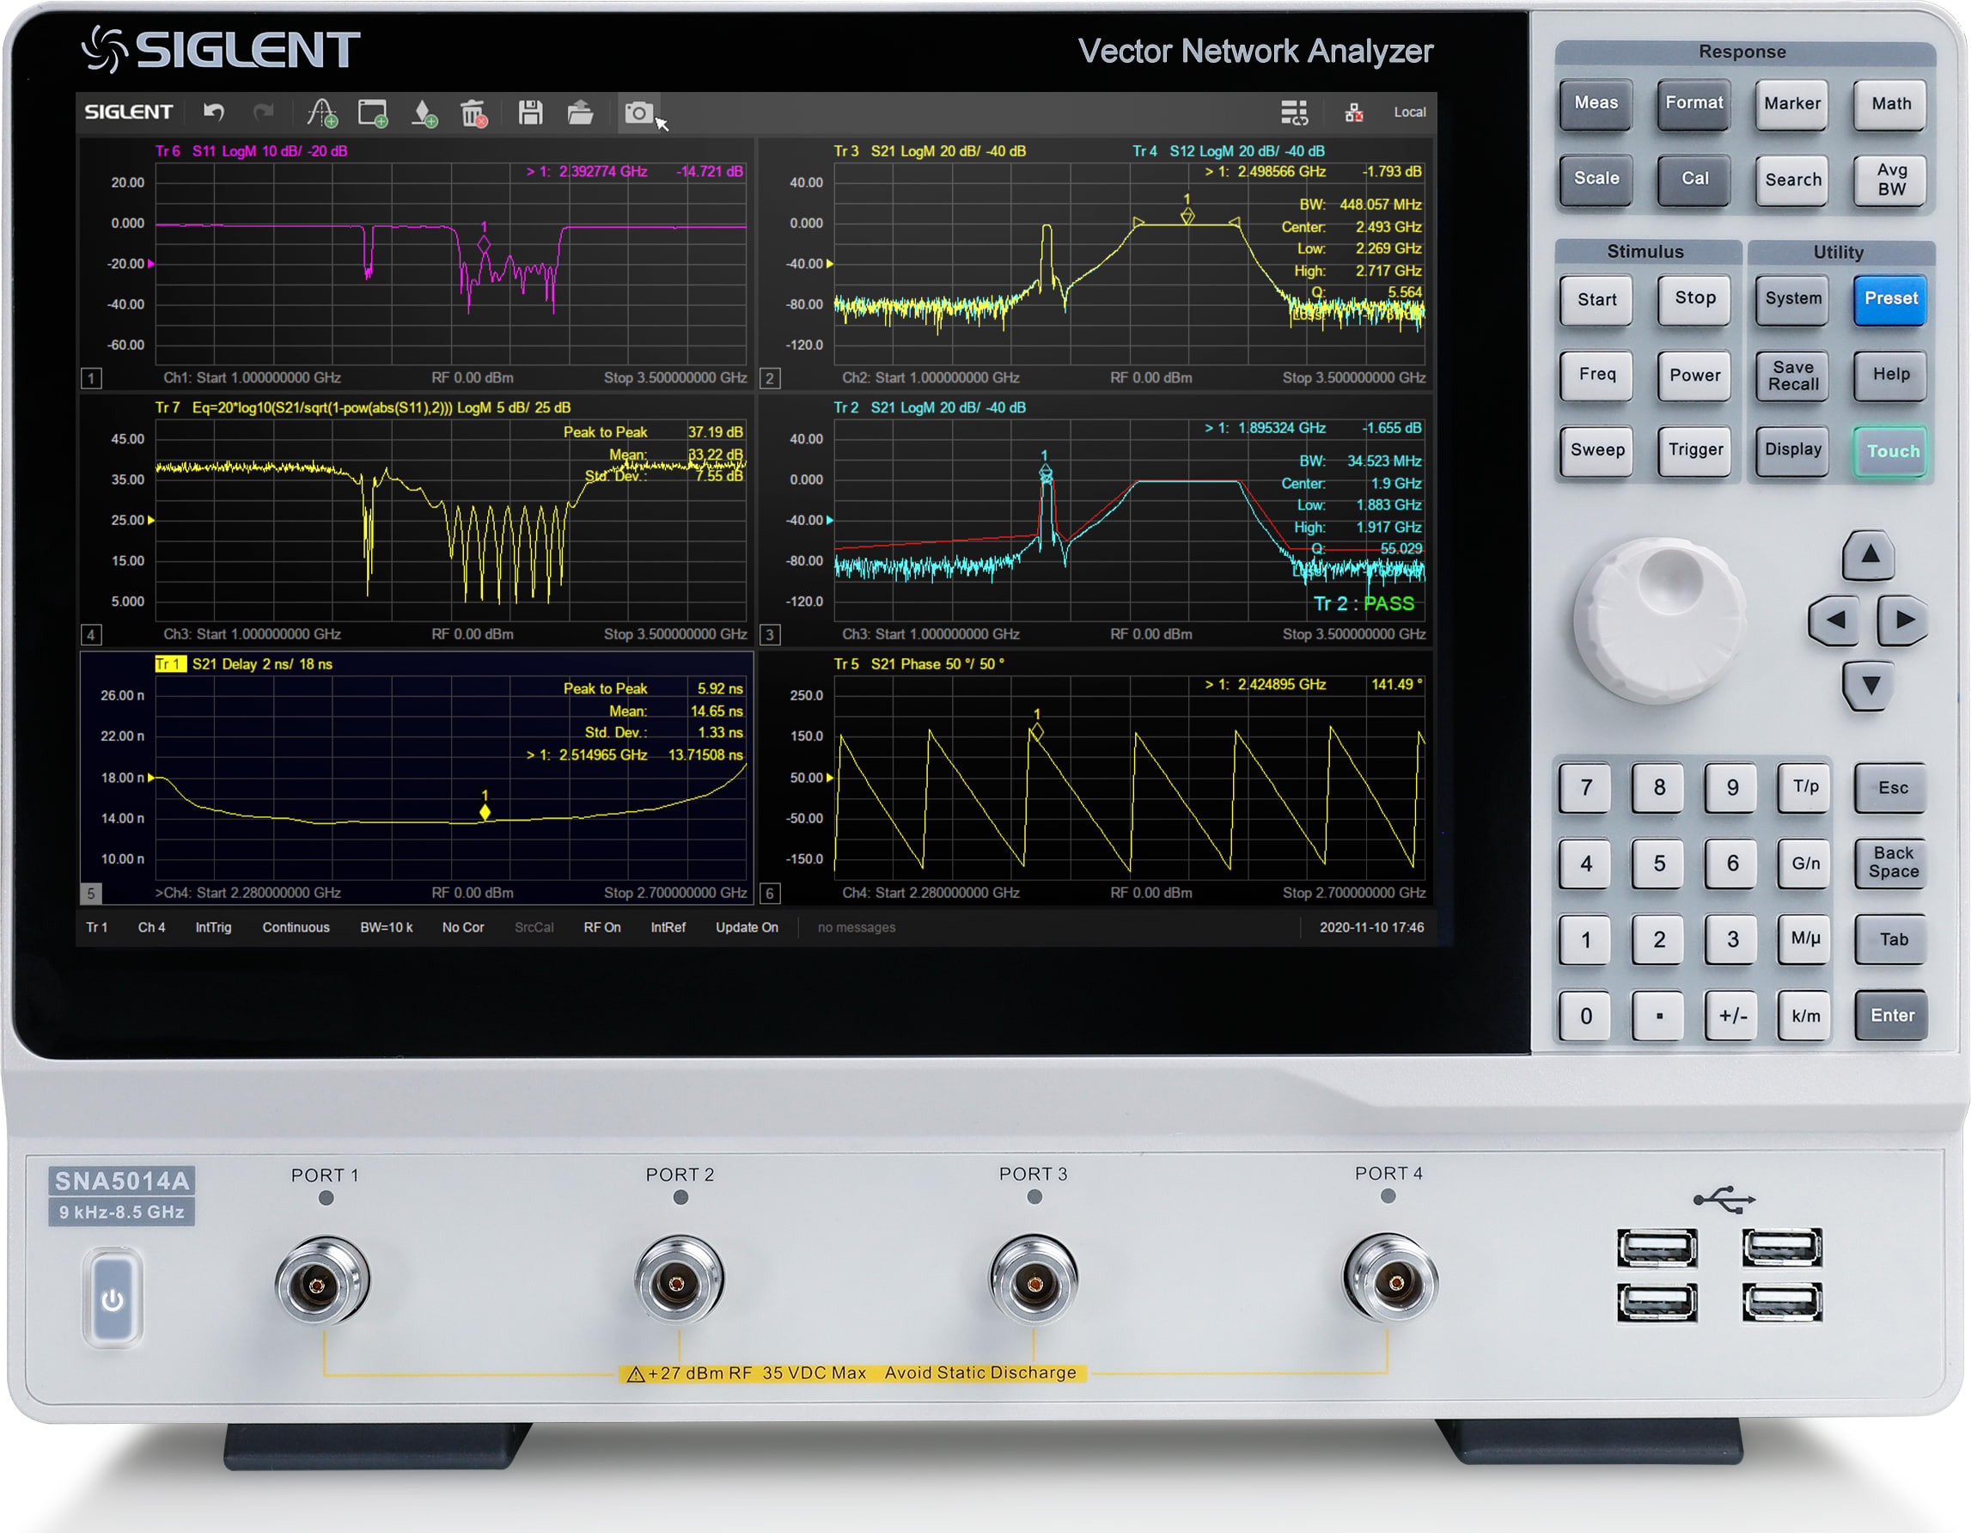Click No Cor in the status bar

(463, 927)
